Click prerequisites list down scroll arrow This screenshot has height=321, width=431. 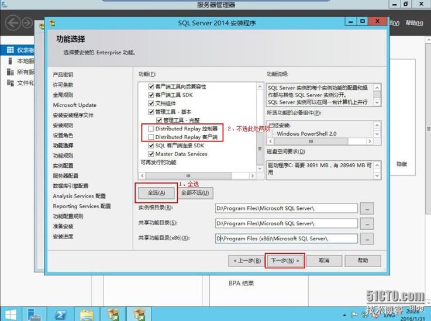coord(377,134)
